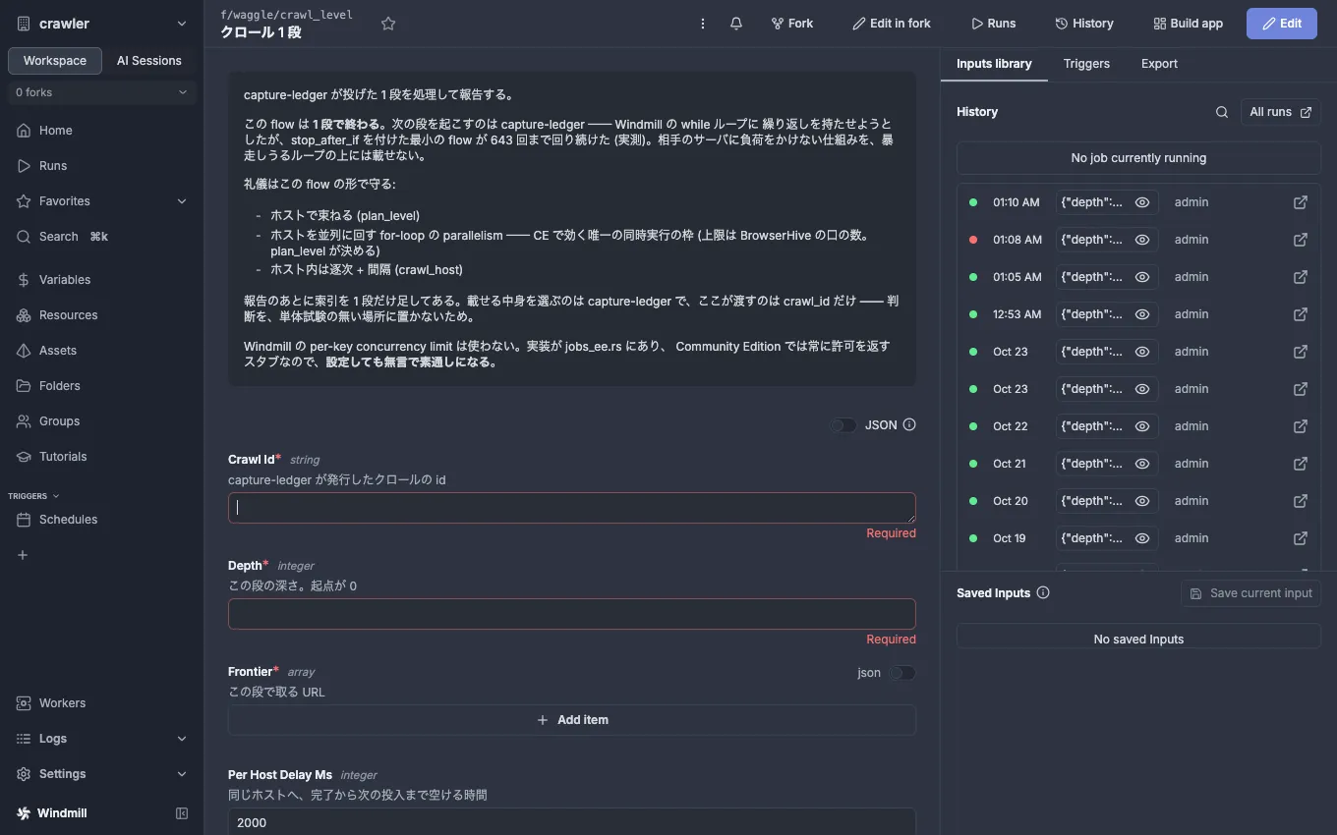Collapse the Triggers section header
1337x835 pixels.
[x=33, y=496]
